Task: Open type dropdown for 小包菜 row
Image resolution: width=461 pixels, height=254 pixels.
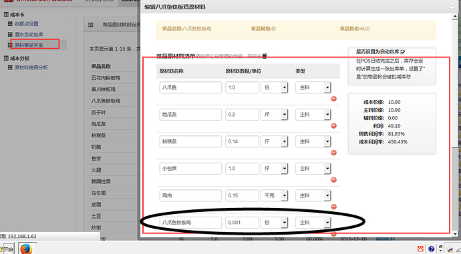Action: (x=327, y=169)
